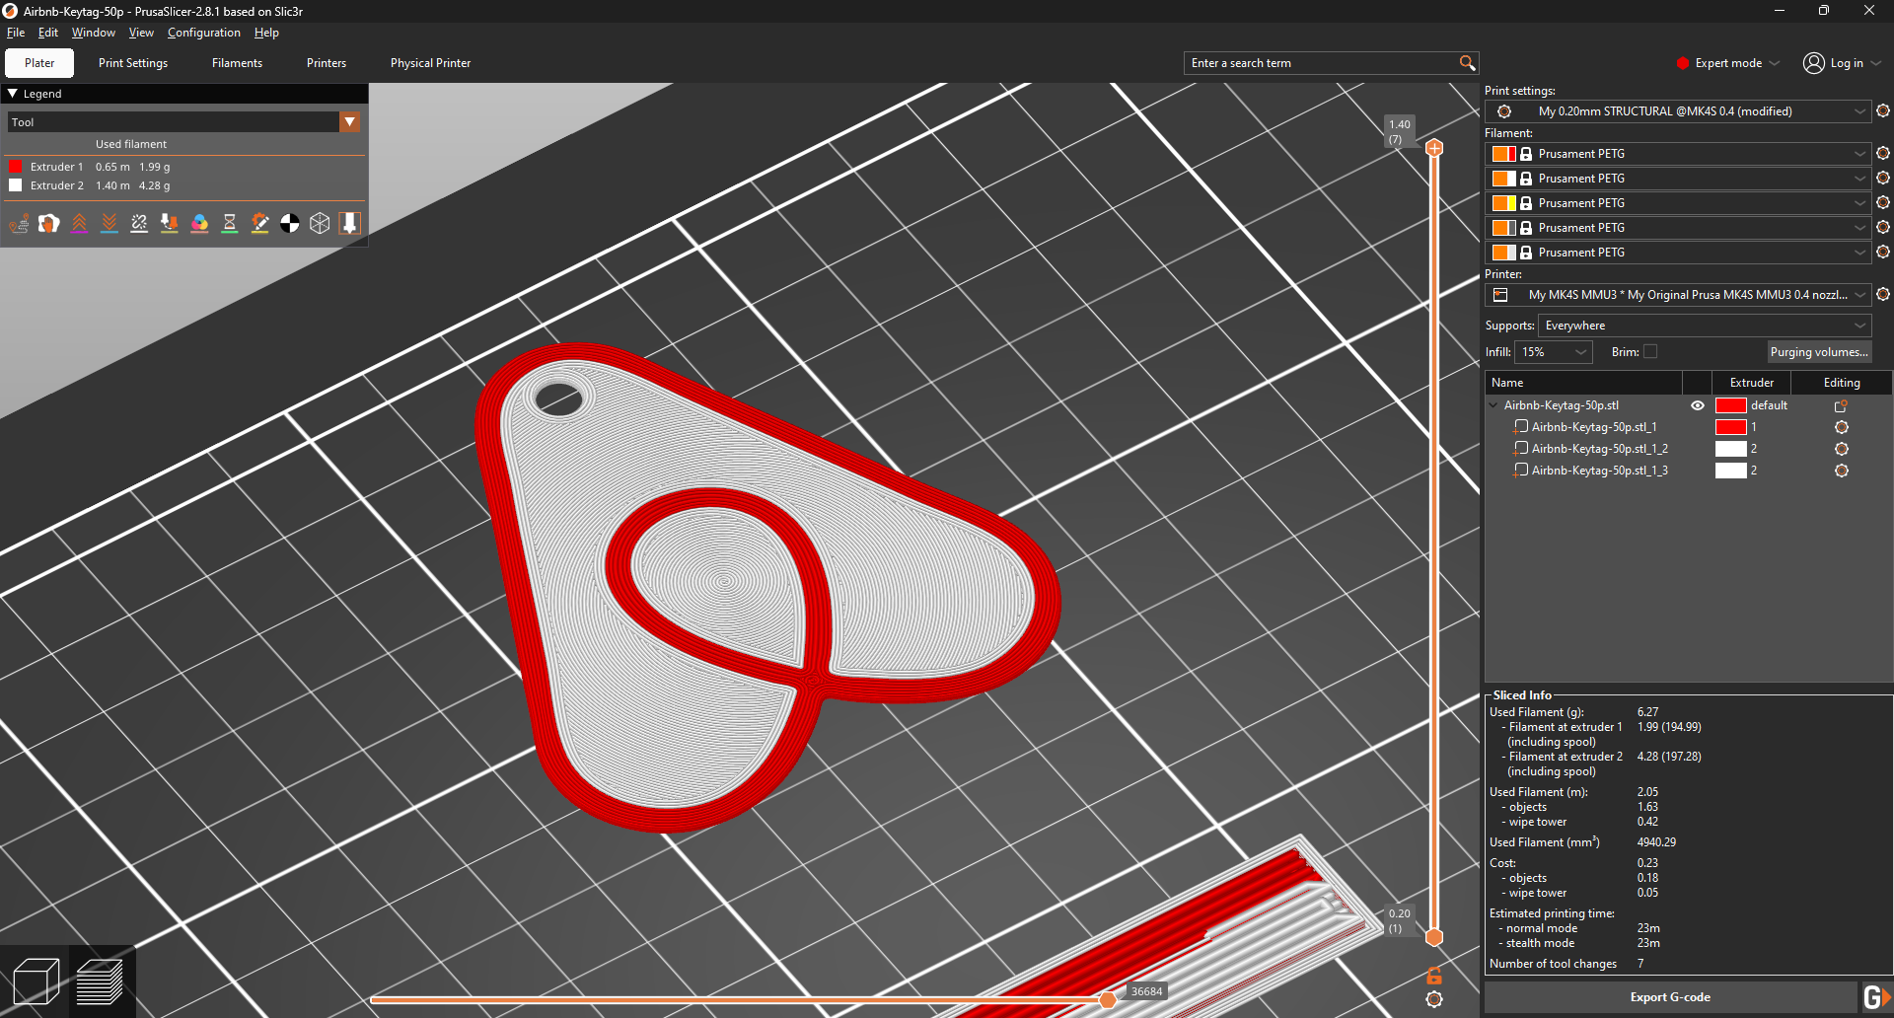Image resolution: width=1894 pixels, height=1018 pixels.
Task: Click the horizontal moves slider thumb at 36684
Action: pyautogui.click(x=1108, y=1000)
